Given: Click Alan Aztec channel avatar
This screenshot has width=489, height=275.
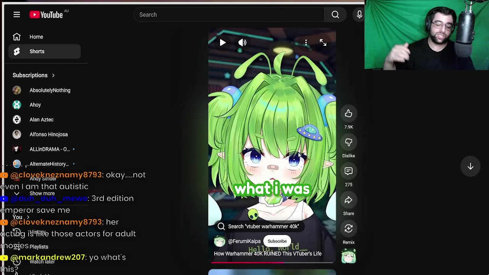Looking at the screenshot, I should click(x=16, y=120).
